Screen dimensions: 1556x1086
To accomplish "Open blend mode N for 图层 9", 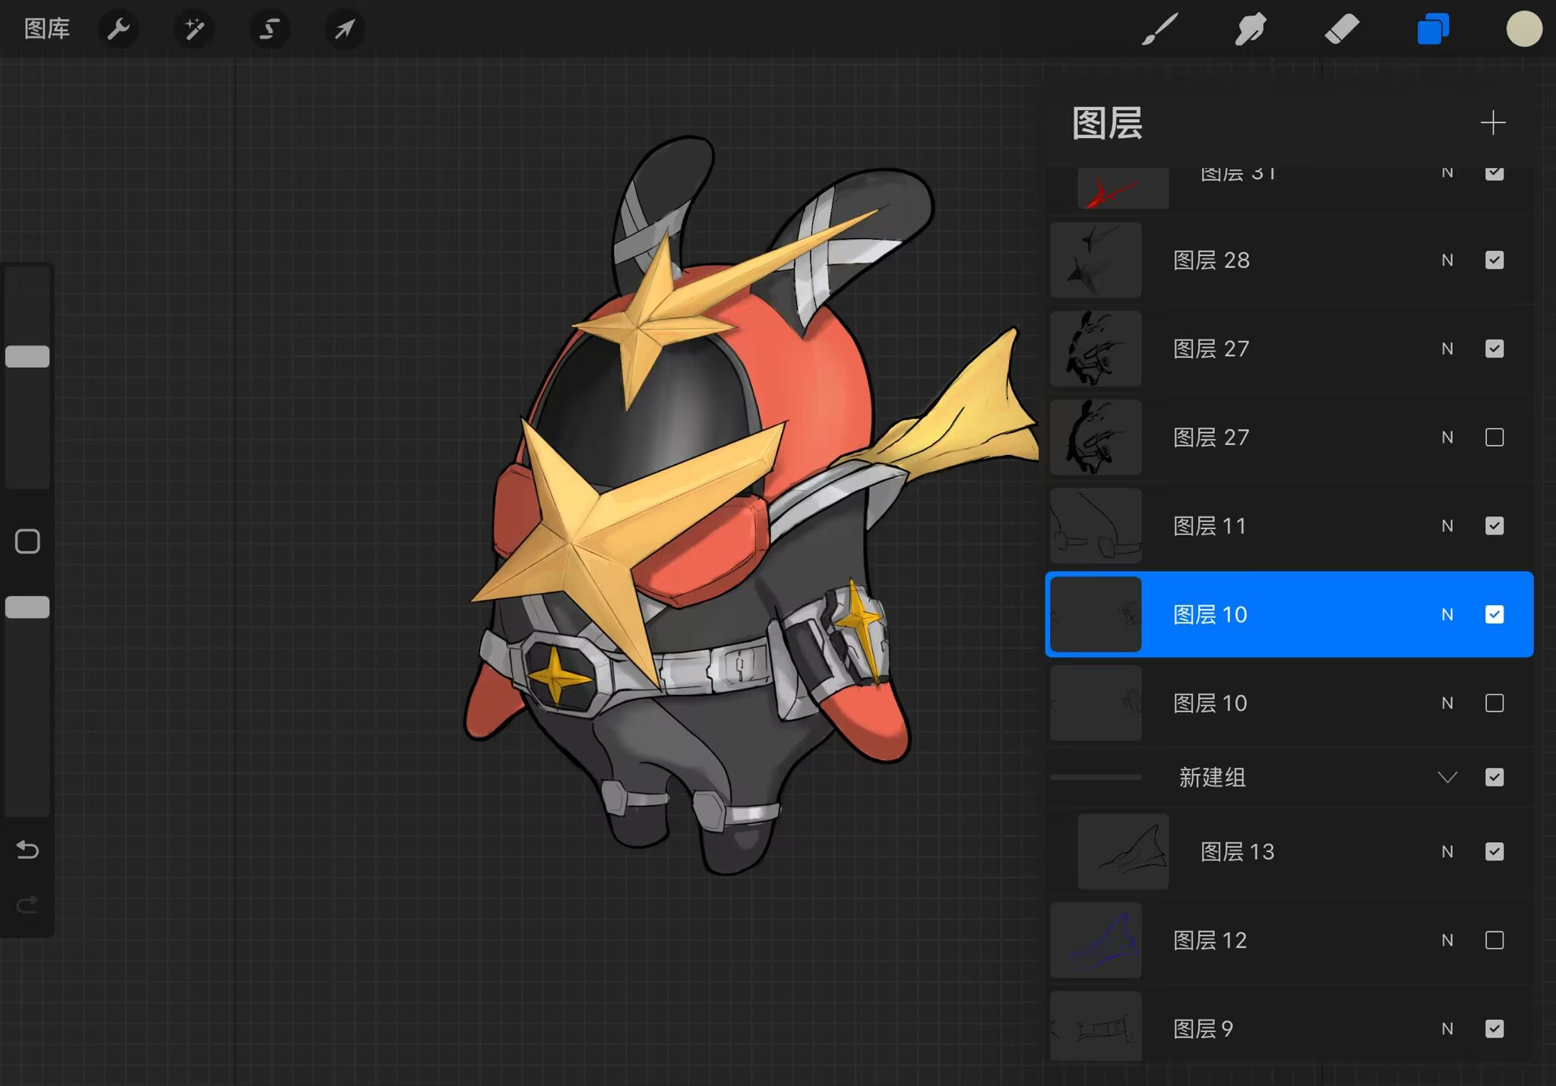I will pos(1447,1029).
